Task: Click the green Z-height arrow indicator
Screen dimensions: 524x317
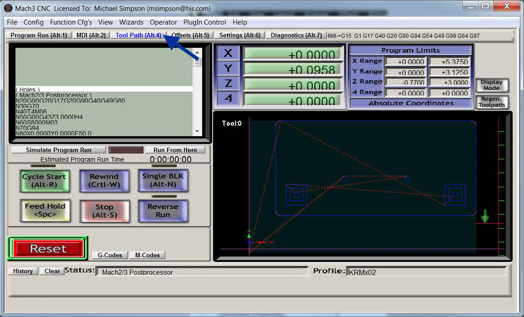Action: [x=484, y=216]
